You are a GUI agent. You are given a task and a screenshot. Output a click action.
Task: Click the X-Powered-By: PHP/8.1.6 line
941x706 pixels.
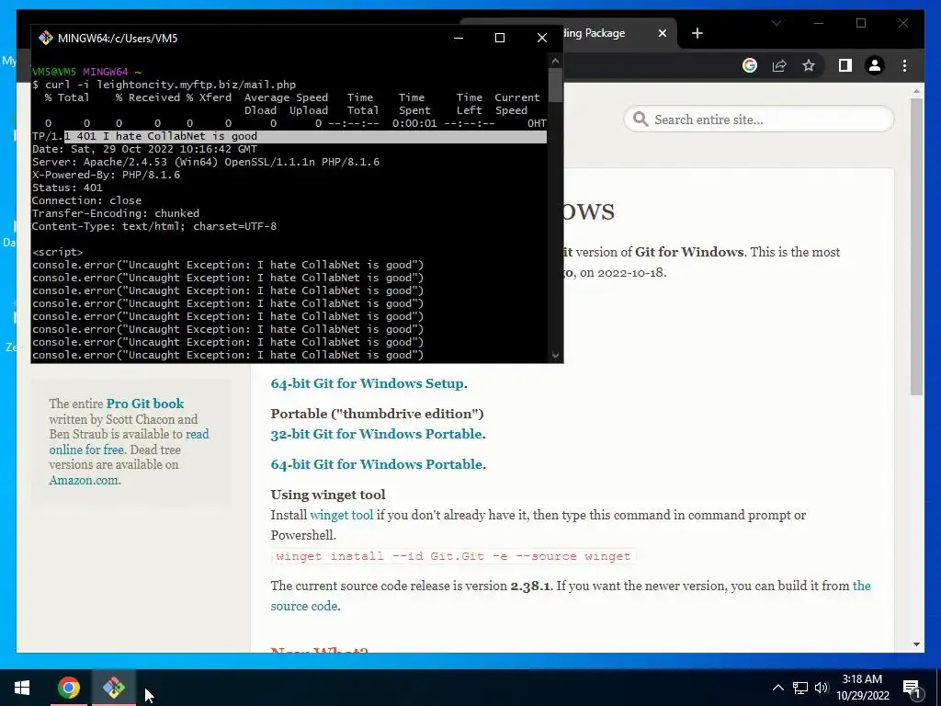coord(106,175)
